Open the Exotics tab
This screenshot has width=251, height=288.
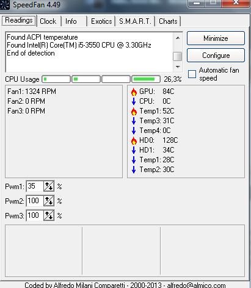[101, 21]
